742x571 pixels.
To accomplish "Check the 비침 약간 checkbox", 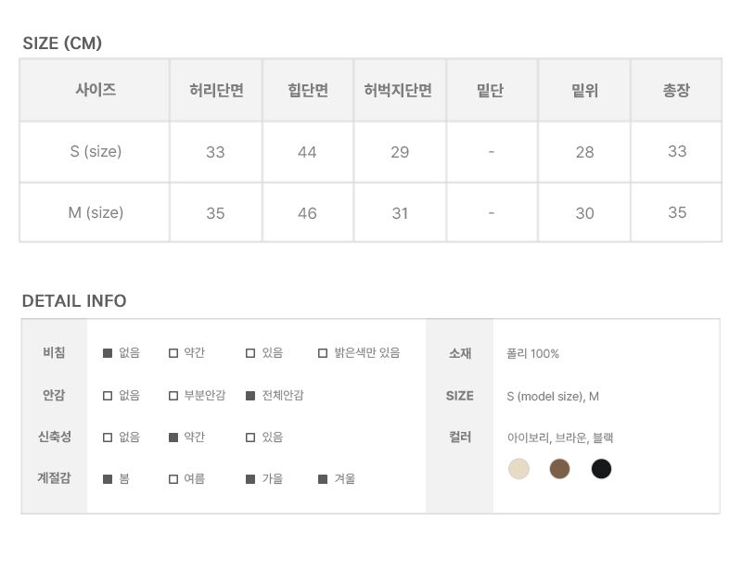I will click(173, 353).
